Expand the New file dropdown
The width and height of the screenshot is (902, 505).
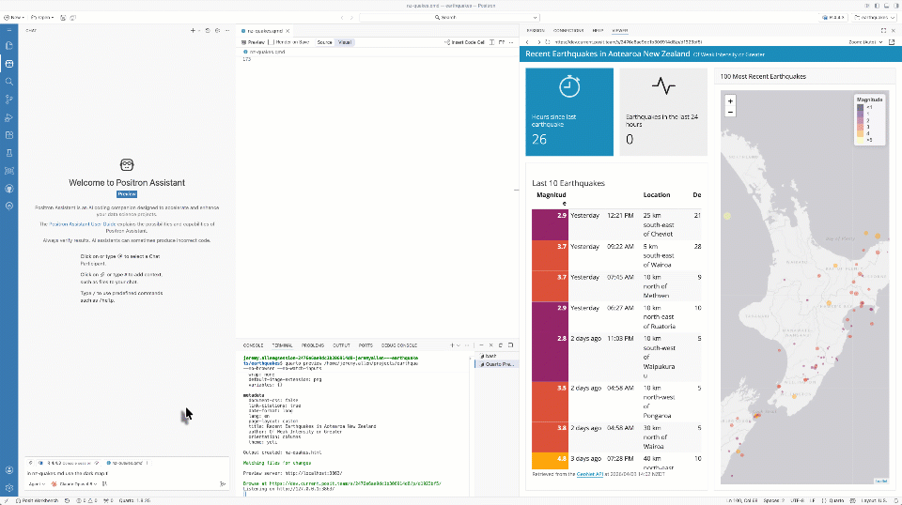tap(24, 17)
